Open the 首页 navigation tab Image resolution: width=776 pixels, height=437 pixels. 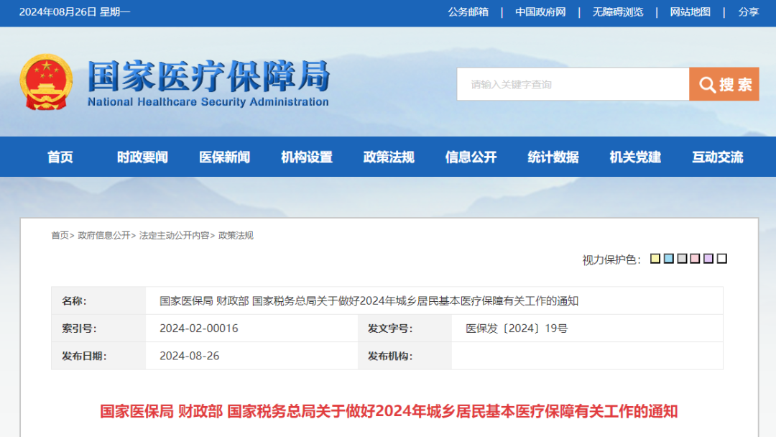60,157
